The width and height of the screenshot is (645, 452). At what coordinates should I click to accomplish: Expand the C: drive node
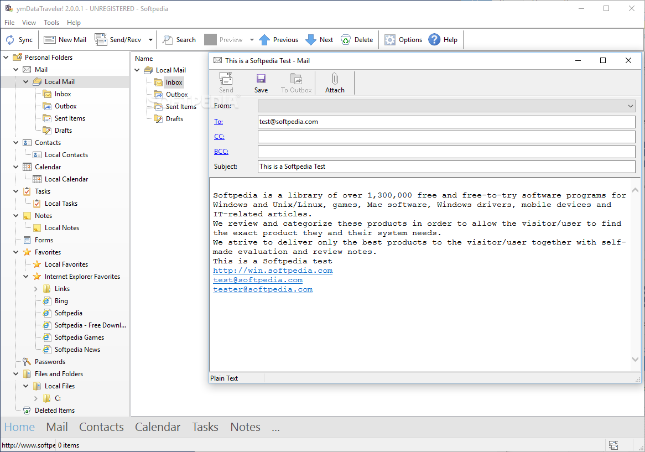(36, 398)
